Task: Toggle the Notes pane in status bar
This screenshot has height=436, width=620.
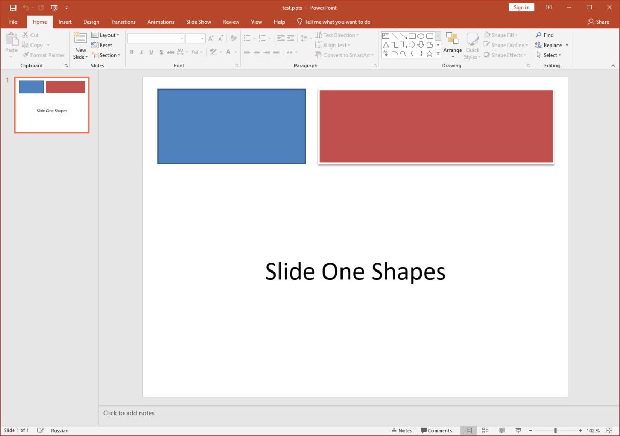Action: (401, 430)
